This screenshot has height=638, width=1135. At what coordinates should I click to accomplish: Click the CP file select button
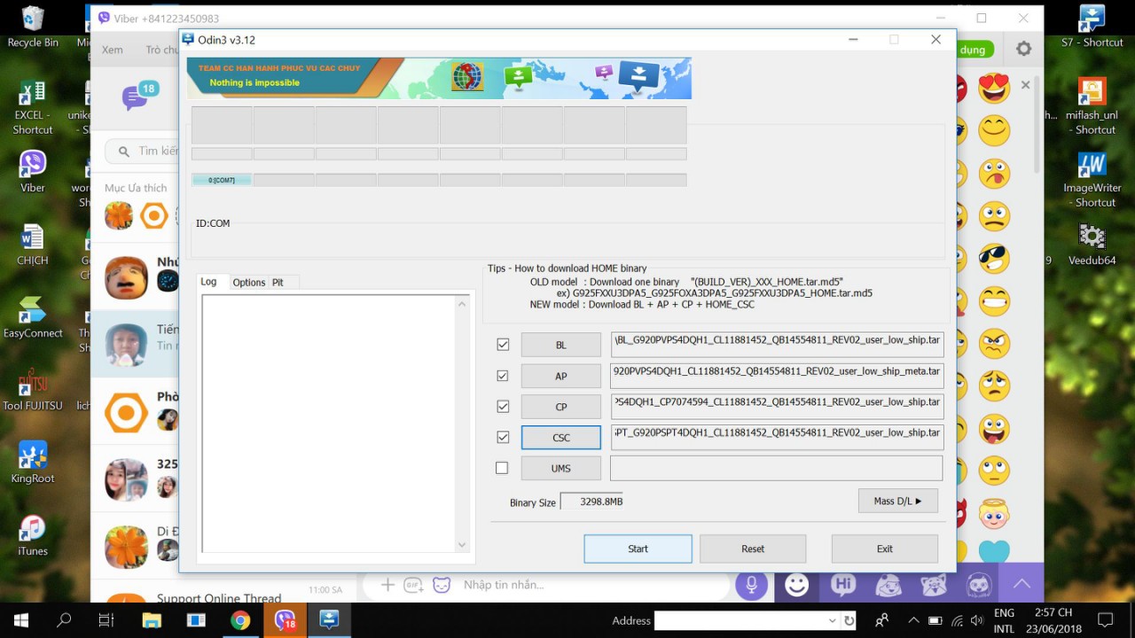click(561, 407)
